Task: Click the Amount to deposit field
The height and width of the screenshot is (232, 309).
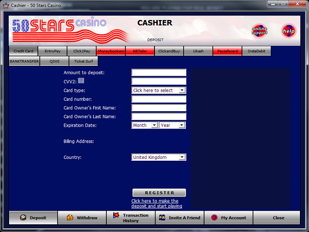Action: 159,73
